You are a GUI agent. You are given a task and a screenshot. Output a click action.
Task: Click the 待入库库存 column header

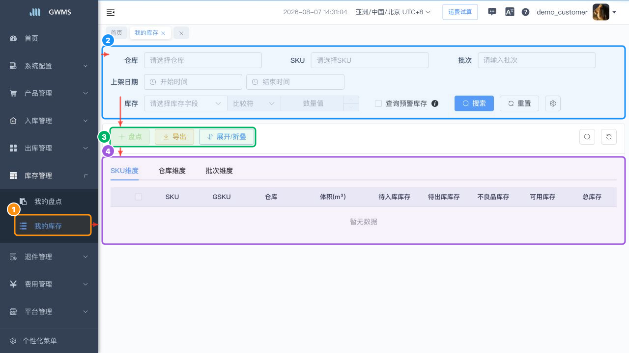pos(394,197)
